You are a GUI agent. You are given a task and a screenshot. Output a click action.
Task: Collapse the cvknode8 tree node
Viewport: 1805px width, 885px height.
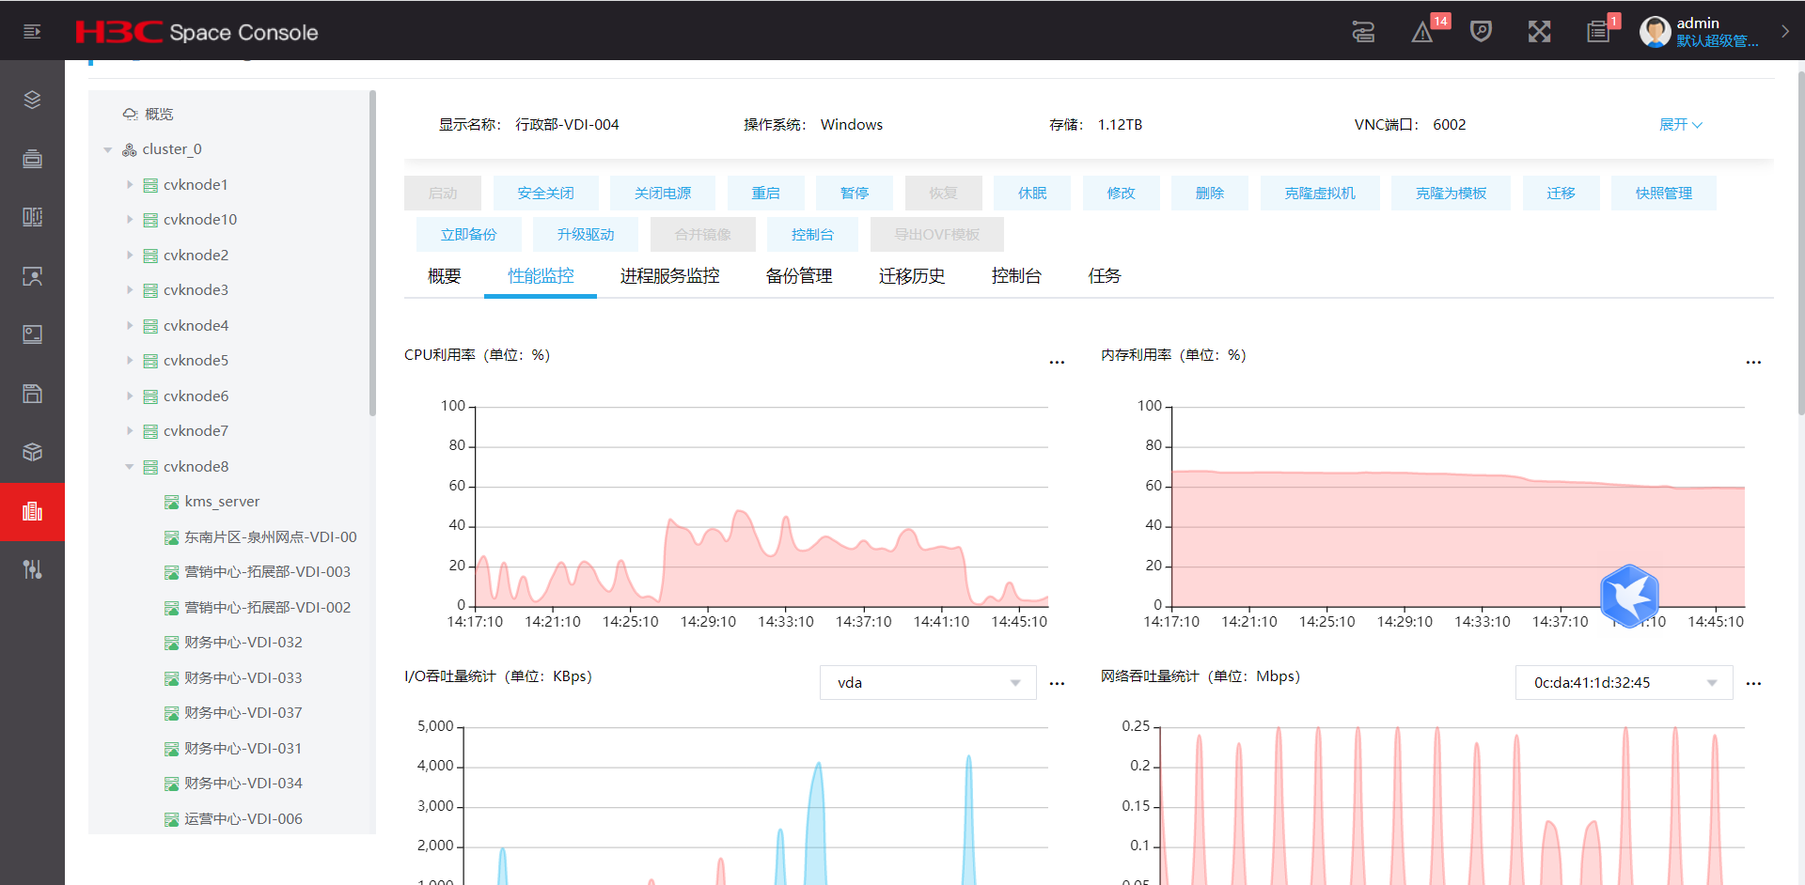coord(130,467)
